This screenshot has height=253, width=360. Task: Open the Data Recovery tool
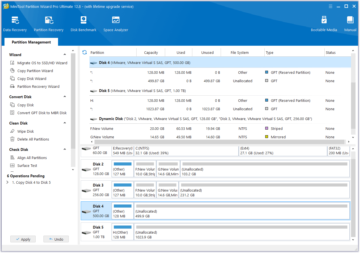pyautogui.click(x=15, y=24)
